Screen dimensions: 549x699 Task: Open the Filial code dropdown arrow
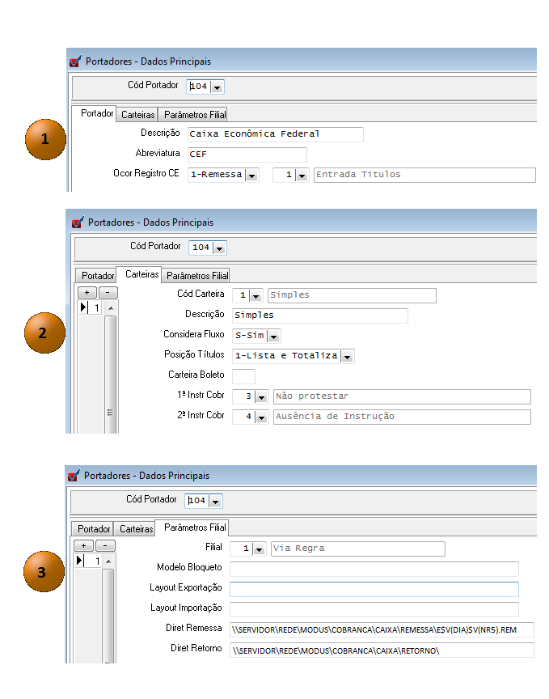point(259,549)
